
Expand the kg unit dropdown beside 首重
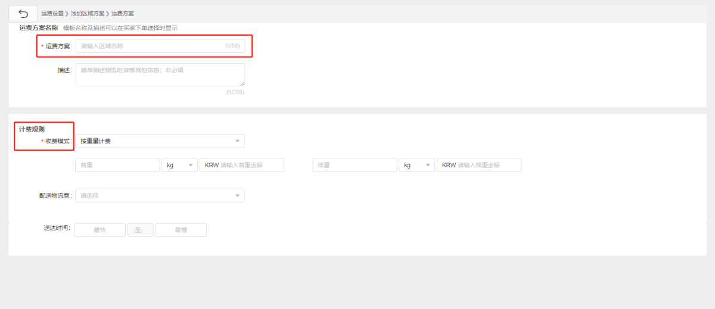[179, 165]
